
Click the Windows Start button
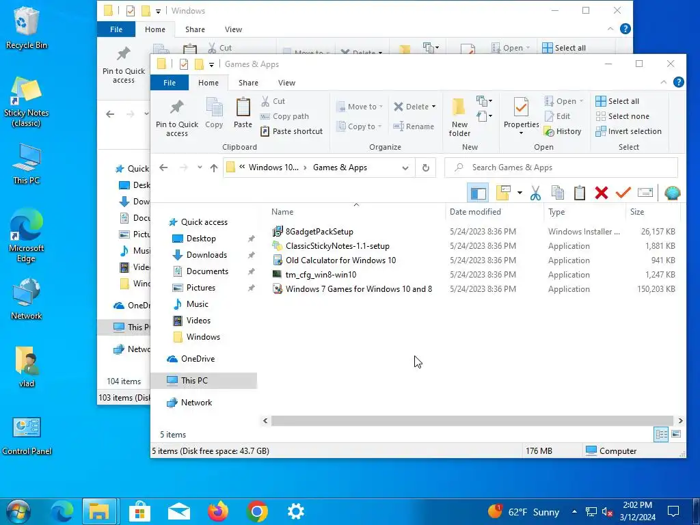point(18,512)
